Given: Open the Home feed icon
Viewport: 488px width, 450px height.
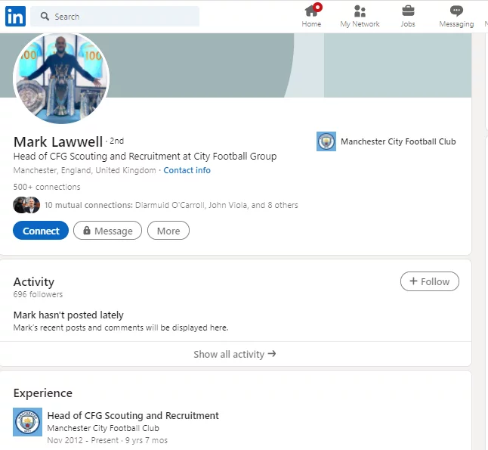Looking at the screenshot, I should pyautogui.click(x=311, y=11).
